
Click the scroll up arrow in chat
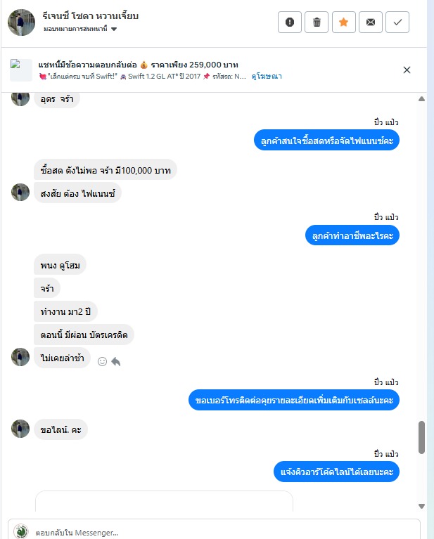pos(421,99)
